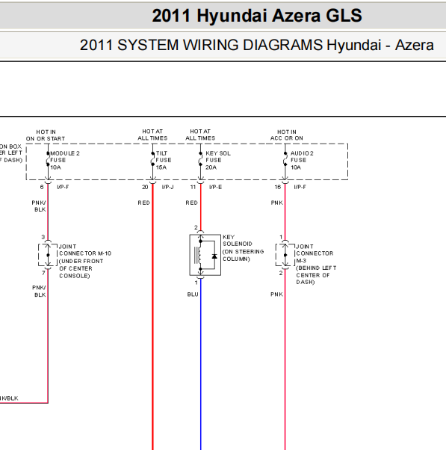Click "HOT AT ALL TIMES" above Tilt fuse
This screenshot has height=450, width=446.
[x=152, y=135]
